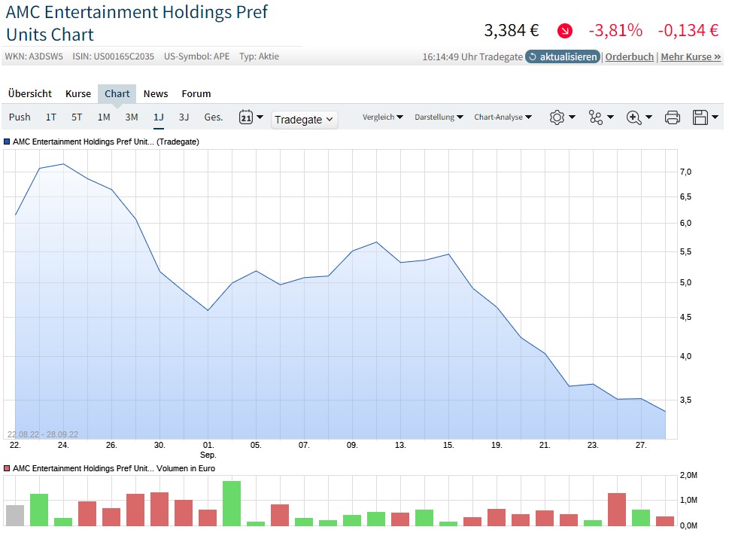Select the Chart tab
Viewport: 729px width, 539px height.
click(x=117, y=94)
